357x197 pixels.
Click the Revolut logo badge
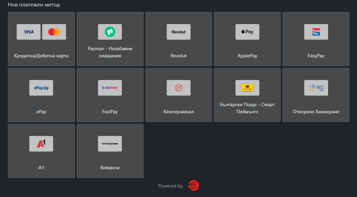(x=178, y=32)
